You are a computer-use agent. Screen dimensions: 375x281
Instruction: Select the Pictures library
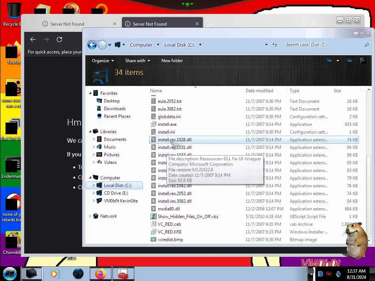tap(111, 155)
